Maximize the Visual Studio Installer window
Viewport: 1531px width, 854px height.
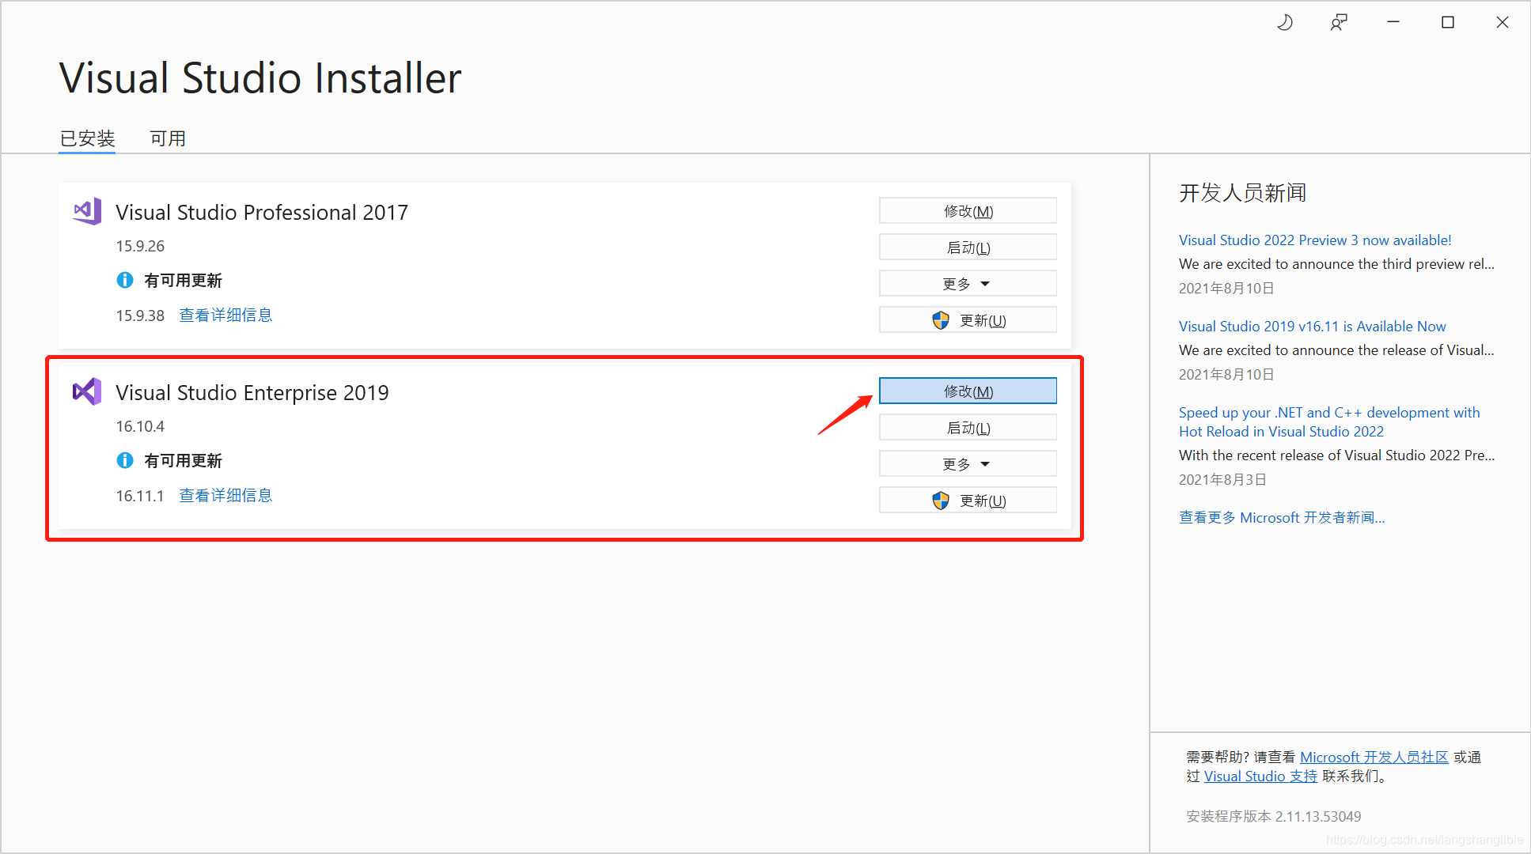(x=1448, y=23)
